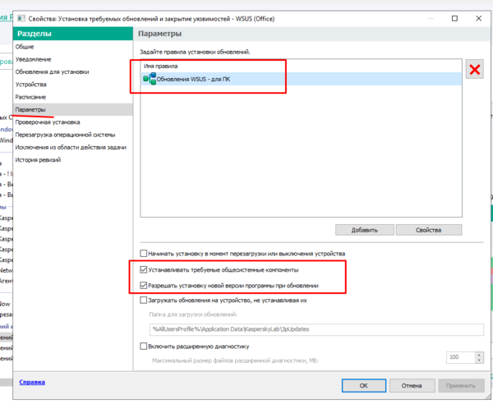Image resolution: width=493 pixels, height=404 pixels.
Task: Click the 'Добавить' button
Action: click(x=364, y=230)
